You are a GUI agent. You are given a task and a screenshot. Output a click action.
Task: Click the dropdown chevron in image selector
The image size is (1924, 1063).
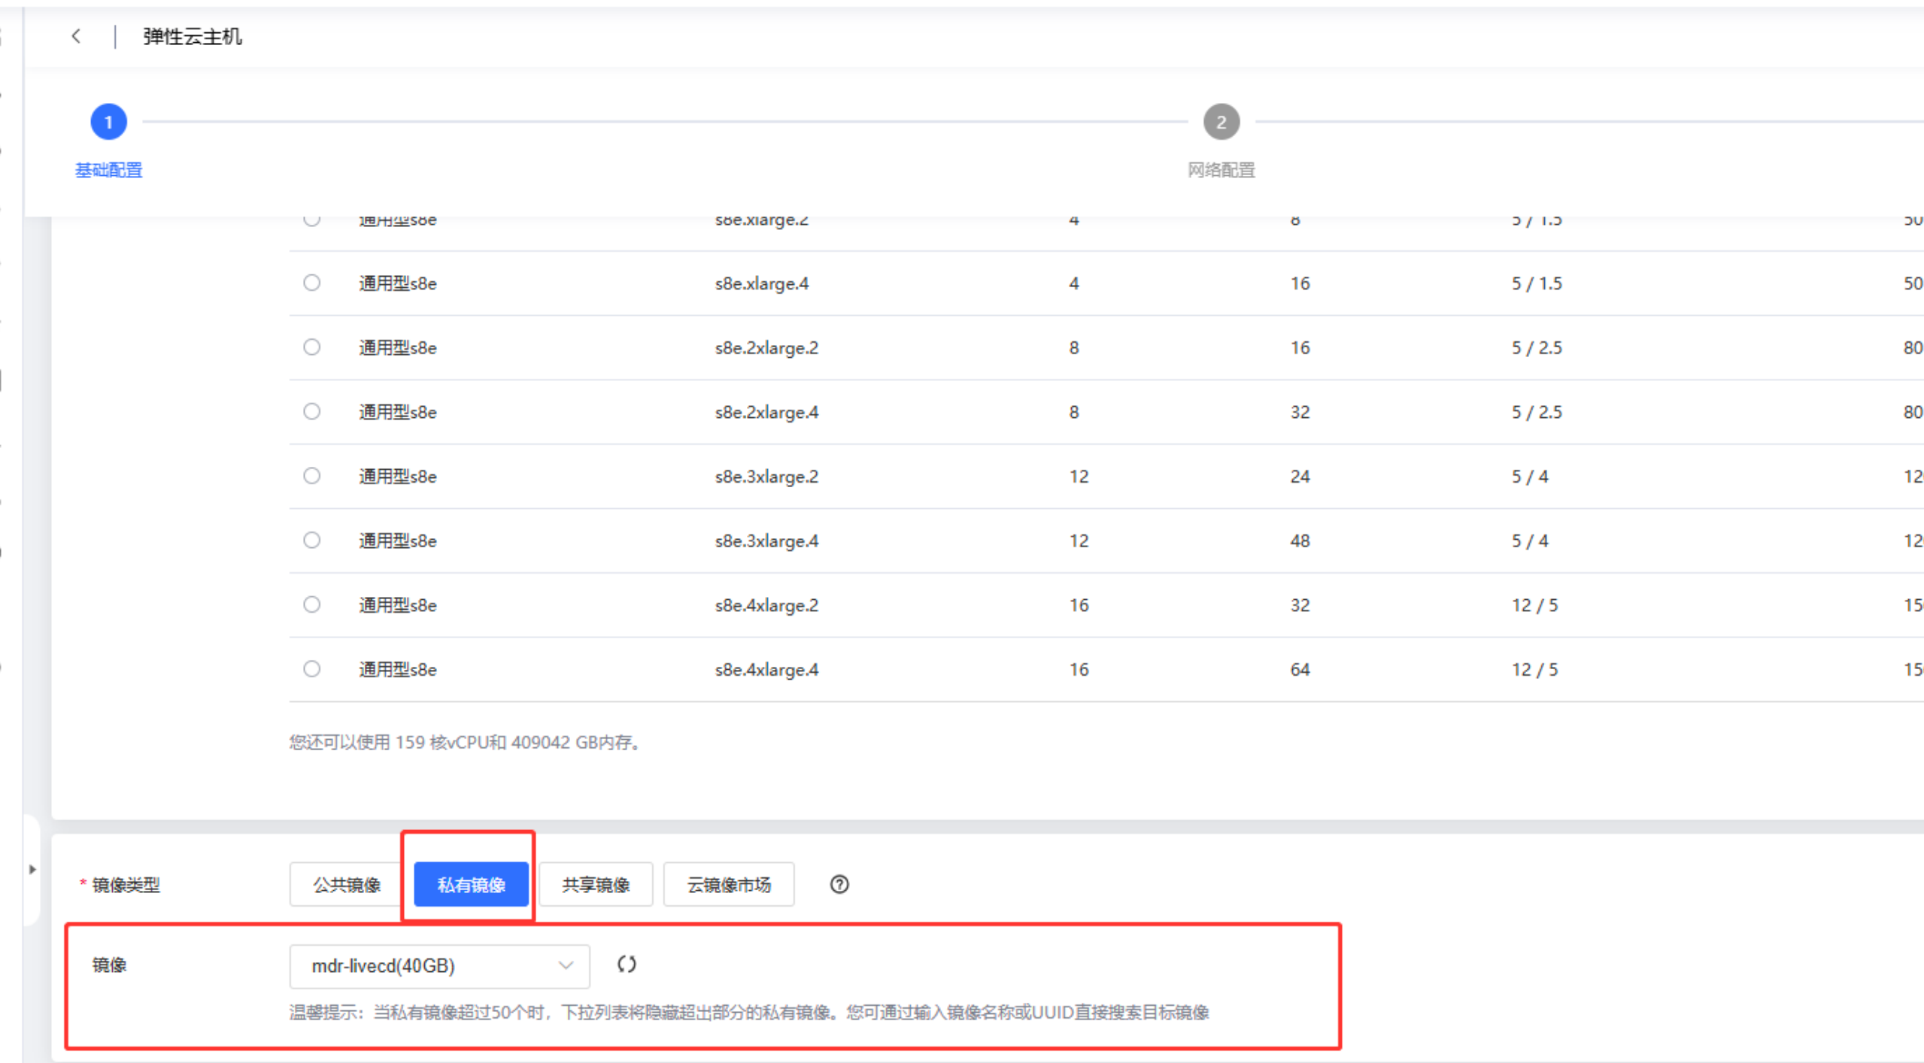point(566,966)
